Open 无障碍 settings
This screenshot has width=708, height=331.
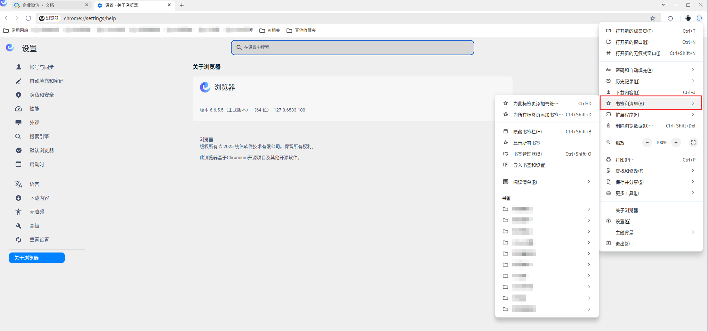37,212
